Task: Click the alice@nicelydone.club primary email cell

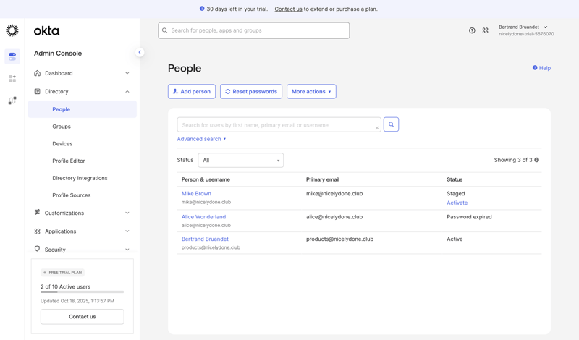Action: 334,217
